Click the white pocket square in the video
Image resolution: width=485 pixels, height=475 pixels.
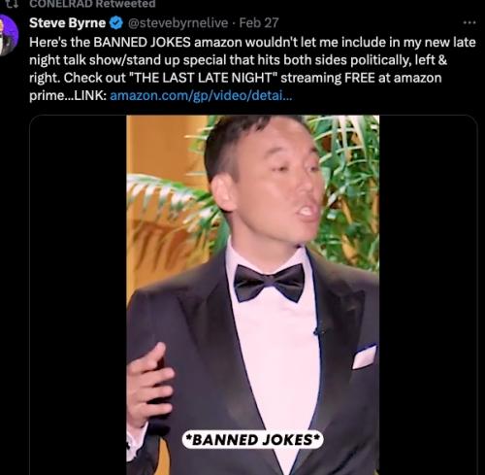click(365, 357)
